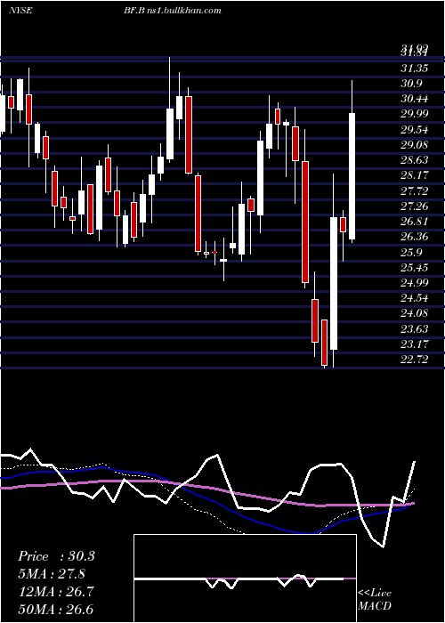
Task: Select the 26.36 price axis label
Action: (415, 237)
